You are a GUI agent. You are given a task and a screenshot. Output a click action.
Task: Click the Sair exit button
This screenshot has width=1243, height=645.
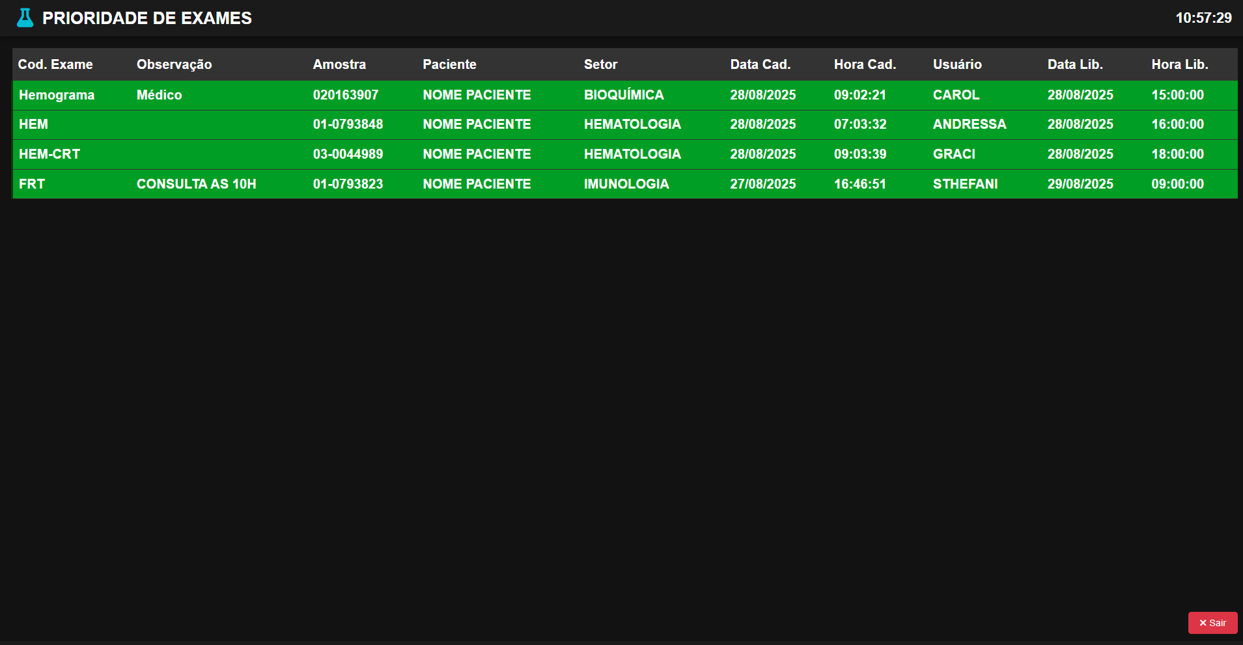tap(1212, 623)
